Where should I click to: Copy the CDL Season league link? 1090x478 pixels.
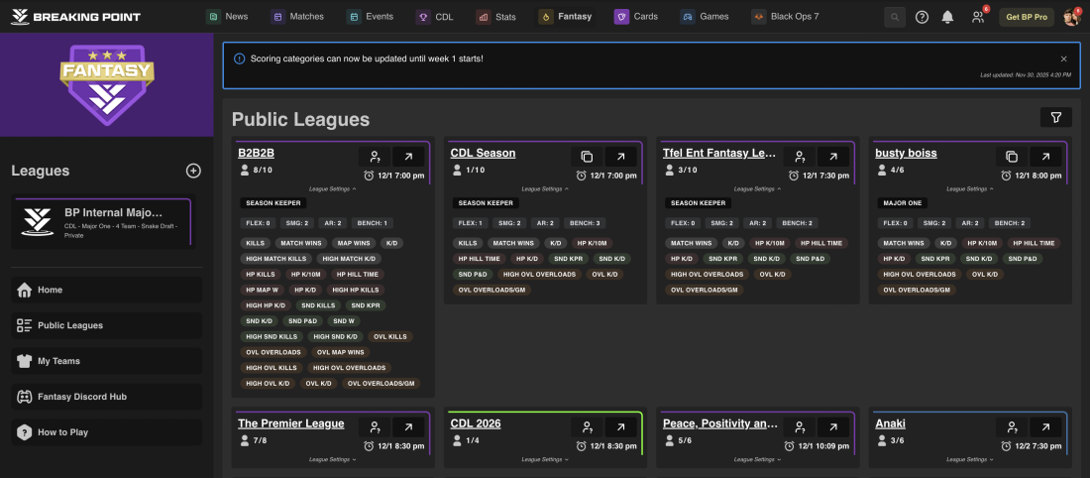[x=587, y=157]
